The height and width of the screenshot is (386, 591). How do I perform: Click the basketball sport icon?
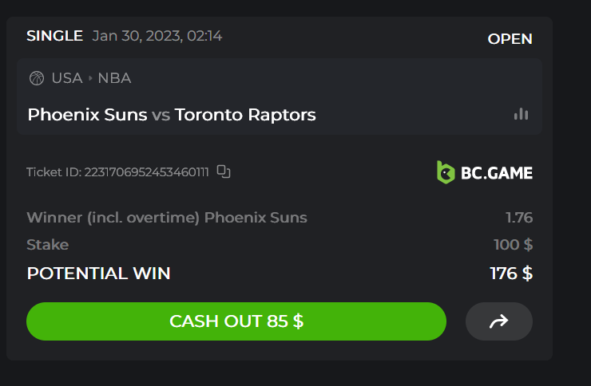(36, 78)
